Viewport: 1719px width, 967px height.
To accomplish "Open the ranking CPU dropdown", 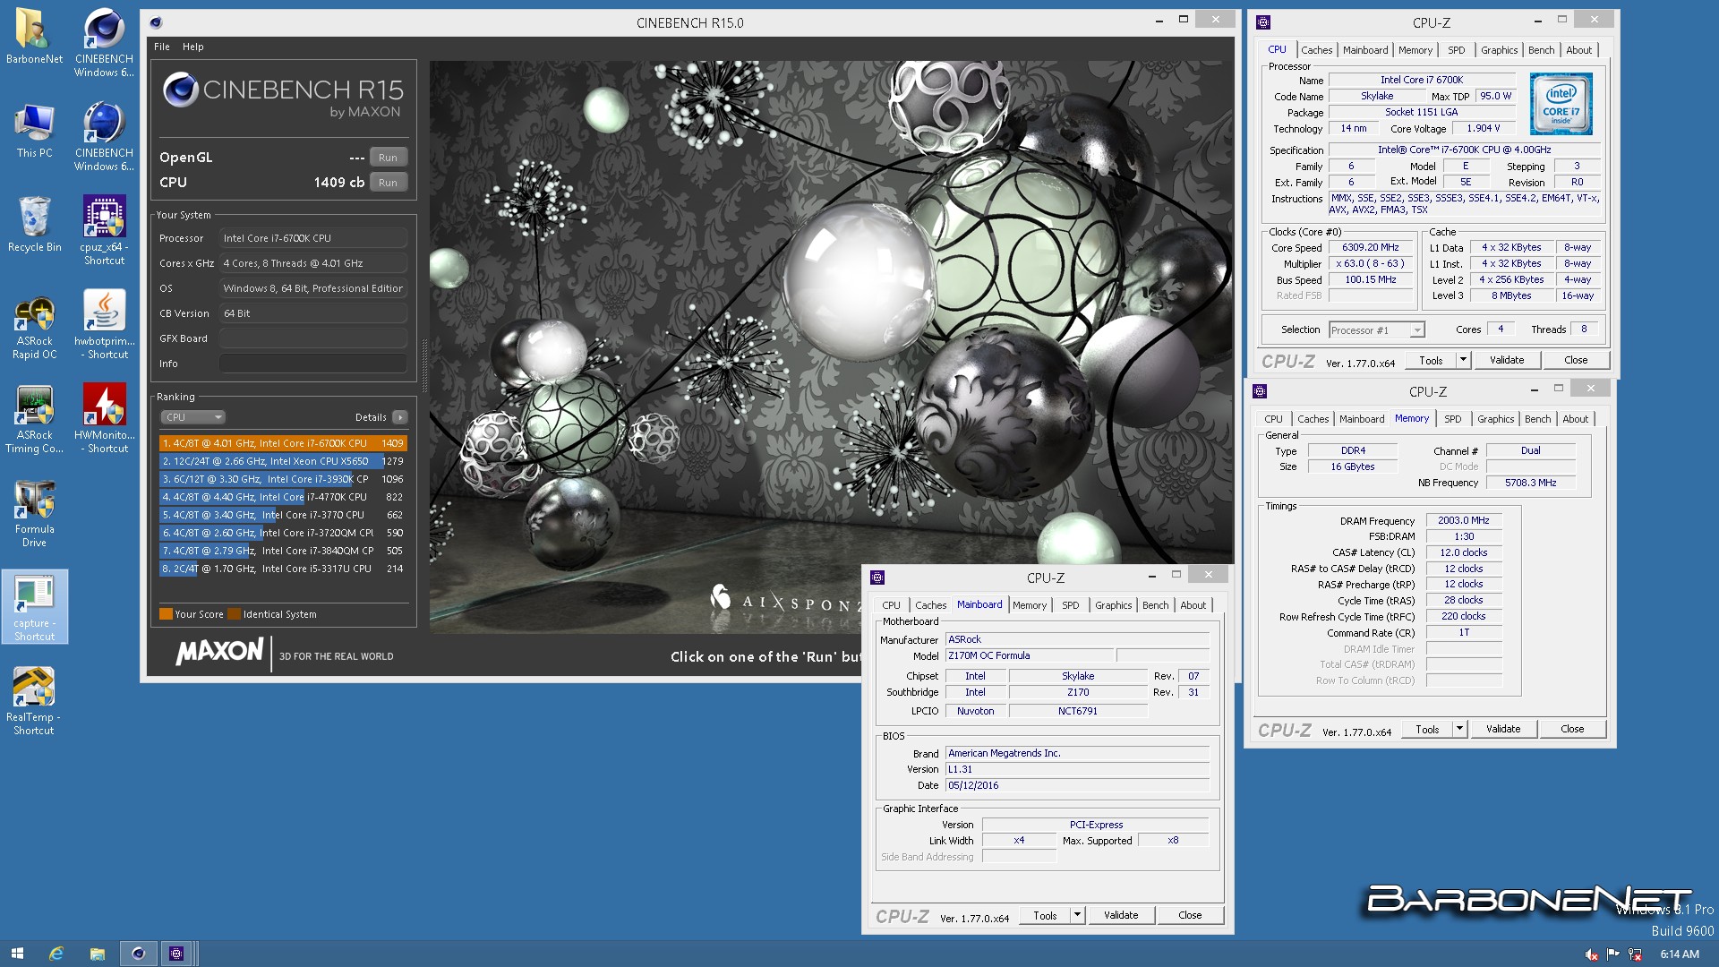I will pyautogui.click(x=192, y=417).
